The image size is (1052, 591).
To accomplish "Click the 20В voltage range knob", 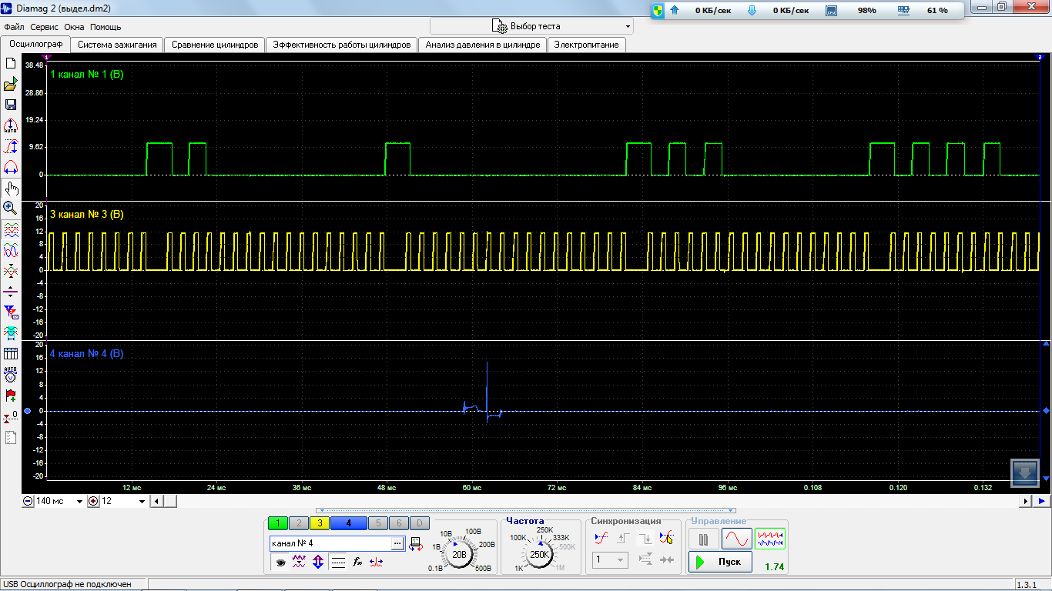I will [460, 554].
